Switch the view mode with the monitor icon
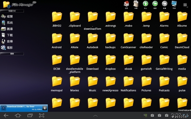This screenshot has width=191, height=119. coord(174,5)
